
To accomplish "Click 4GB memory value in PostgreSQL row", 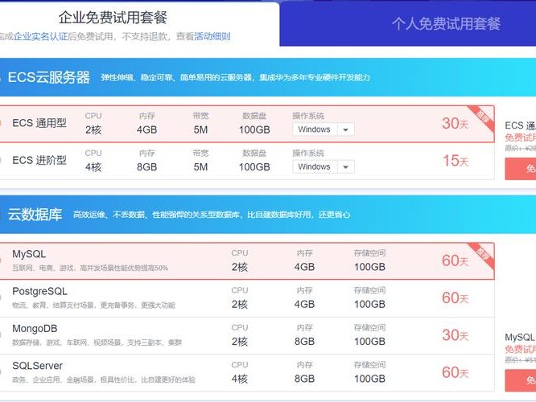I will [x=304, y=305].
